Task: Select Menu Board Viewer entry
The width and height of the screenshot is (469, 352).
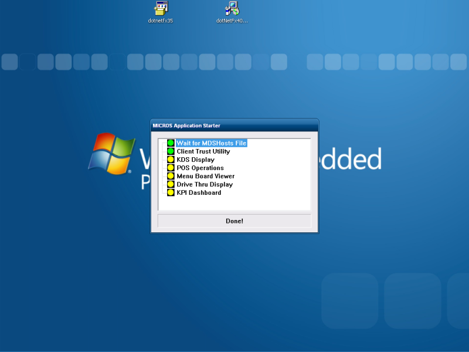Action: [206, 176]
